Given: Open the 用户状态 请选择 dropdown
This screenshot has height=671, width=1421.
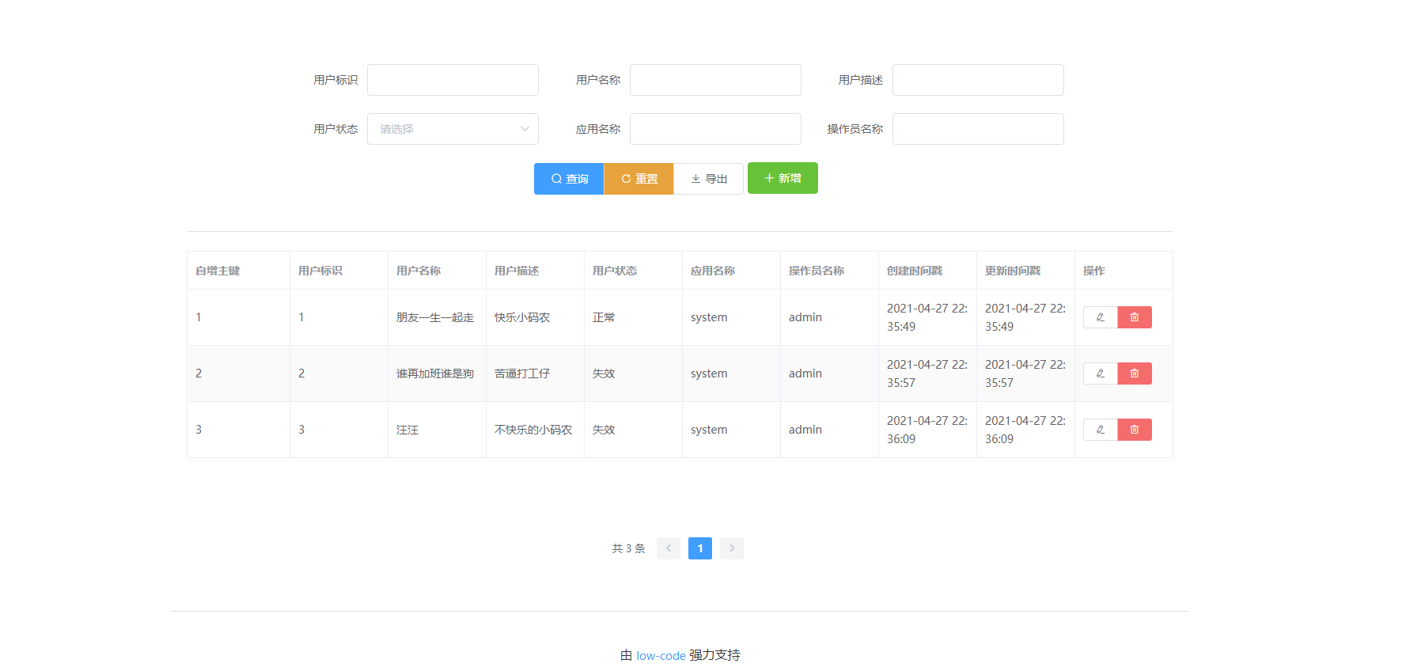Looking at the screenshot, I should [453, 129].
